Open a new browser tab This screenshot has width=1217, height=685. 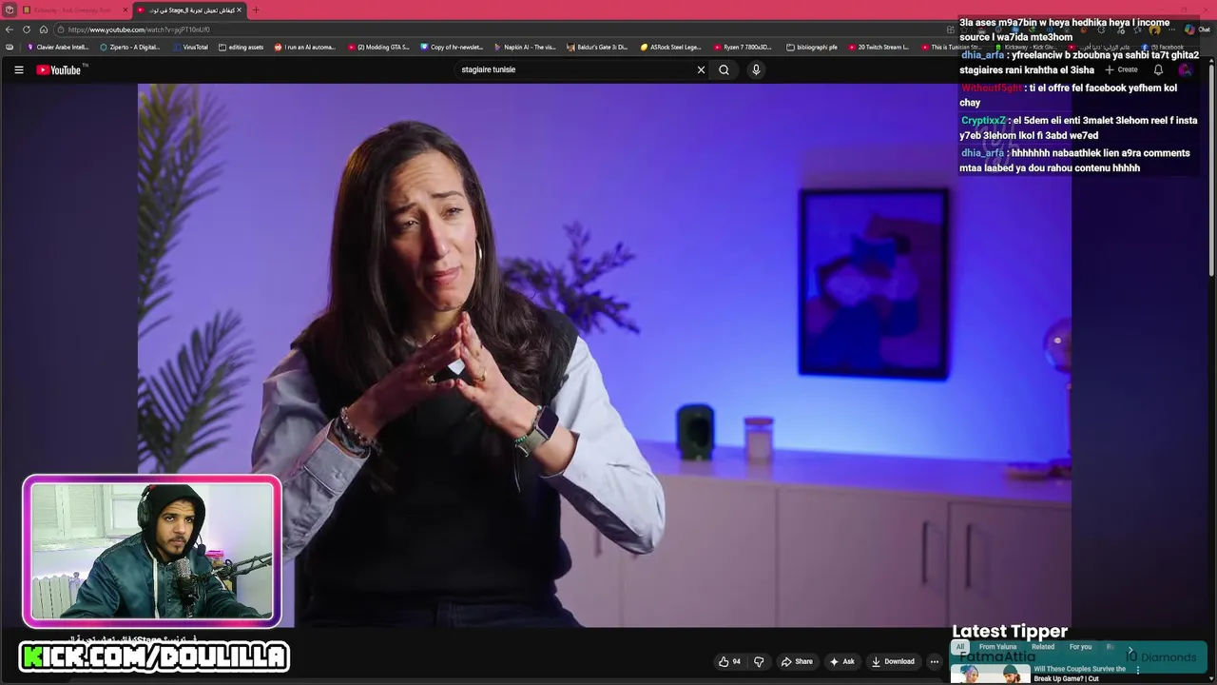click(255, 10)
